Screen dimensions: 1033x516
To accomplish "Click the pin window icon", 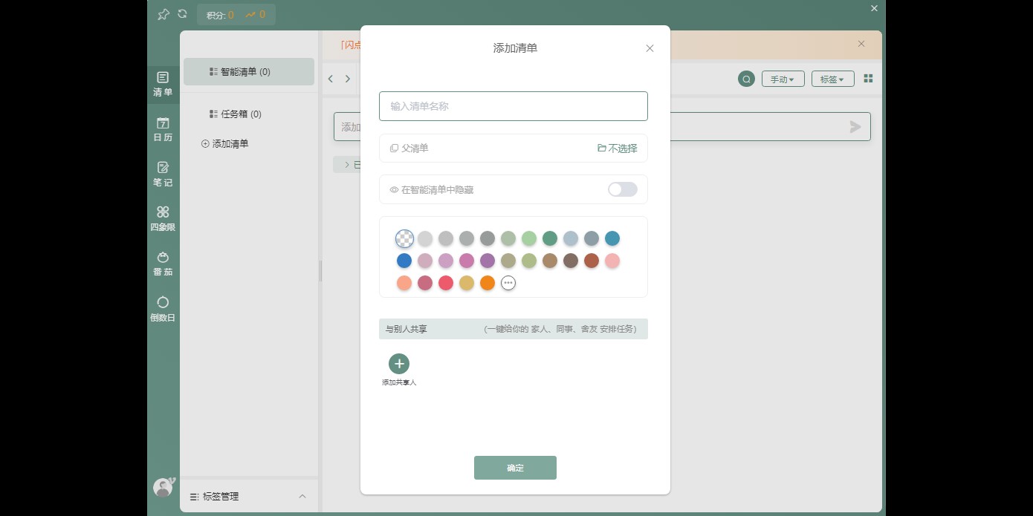I will coord(163,14).
